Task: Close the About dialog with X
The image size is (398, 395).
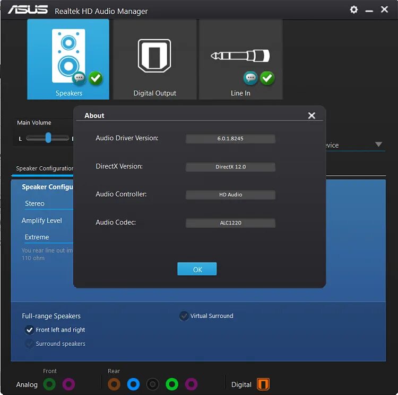Action: [312, 115]
